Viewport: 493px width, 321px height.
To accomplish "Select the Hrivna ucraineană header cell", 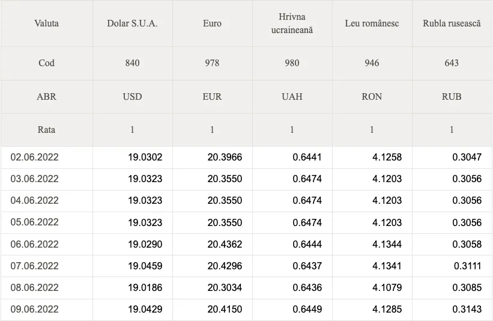I will pyautogui.click(x=292, y=23).
